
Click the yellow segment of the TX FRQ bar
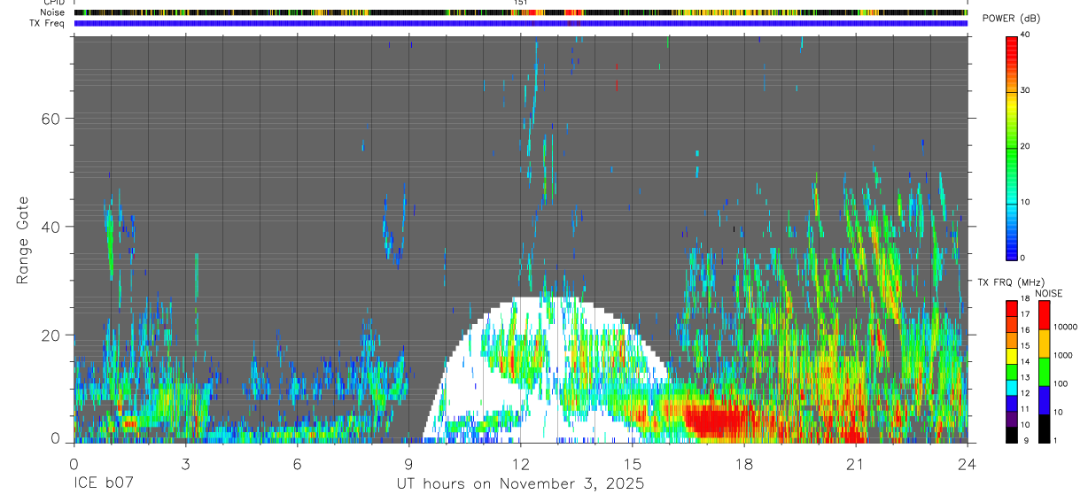pyautogui.click(x=1011, y=356)
